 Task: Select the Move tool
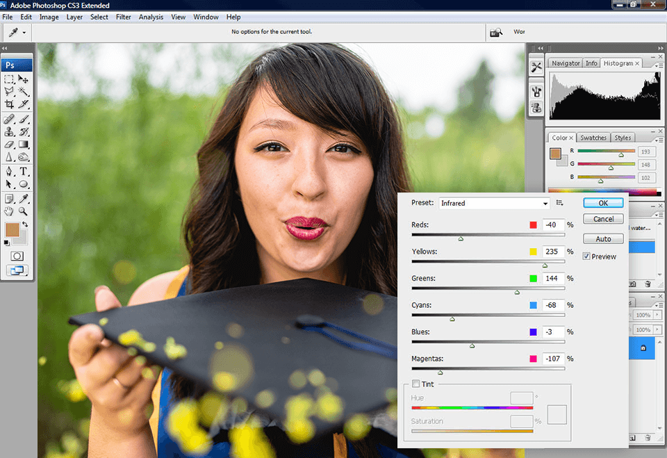pos(23,79)
